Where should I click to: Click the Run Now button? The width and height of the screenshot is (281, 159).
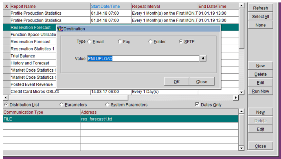(260, 91)
